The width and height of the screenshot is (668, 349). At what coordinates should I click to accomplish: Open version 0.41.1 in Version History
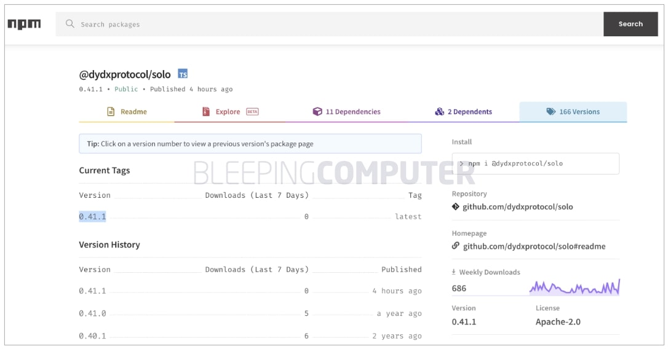92,291
